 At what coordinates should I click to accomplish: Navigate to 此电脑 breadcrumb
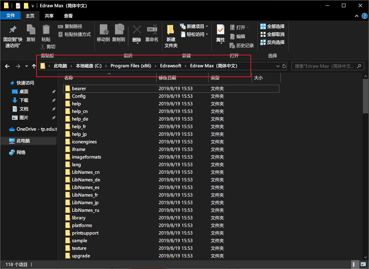pos(60,66)
